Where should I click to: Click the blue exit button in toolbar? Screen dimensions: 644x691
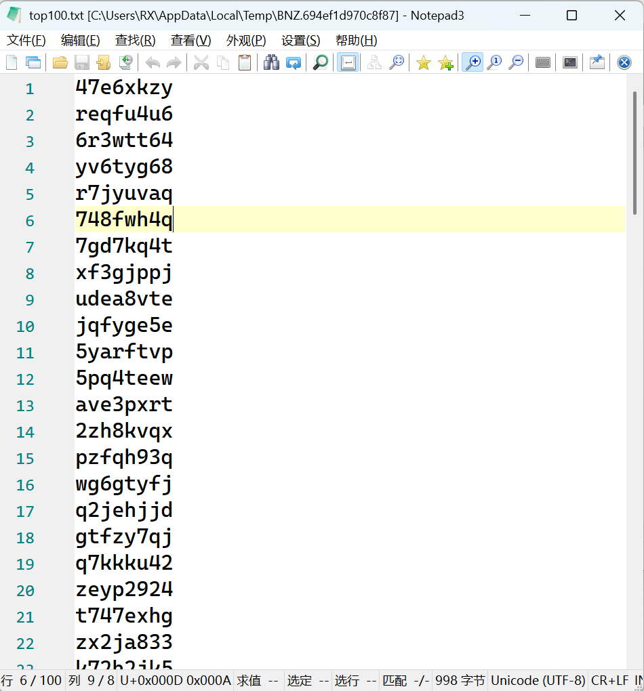tap(624, 63)
